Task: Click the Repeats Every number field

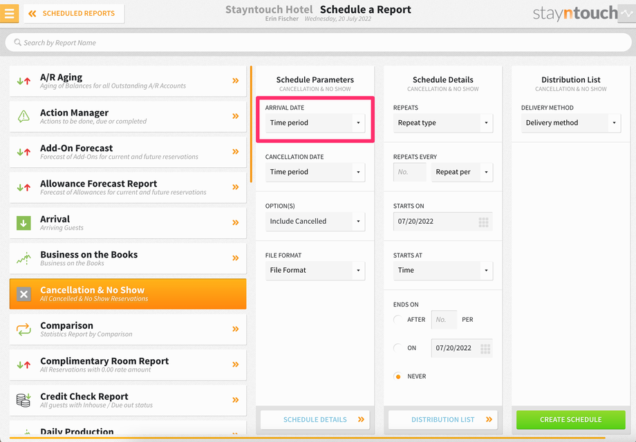Action: coord(410,172)
